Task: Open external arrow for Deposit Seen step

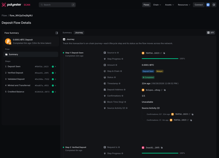Action: [x=55, y=67]
